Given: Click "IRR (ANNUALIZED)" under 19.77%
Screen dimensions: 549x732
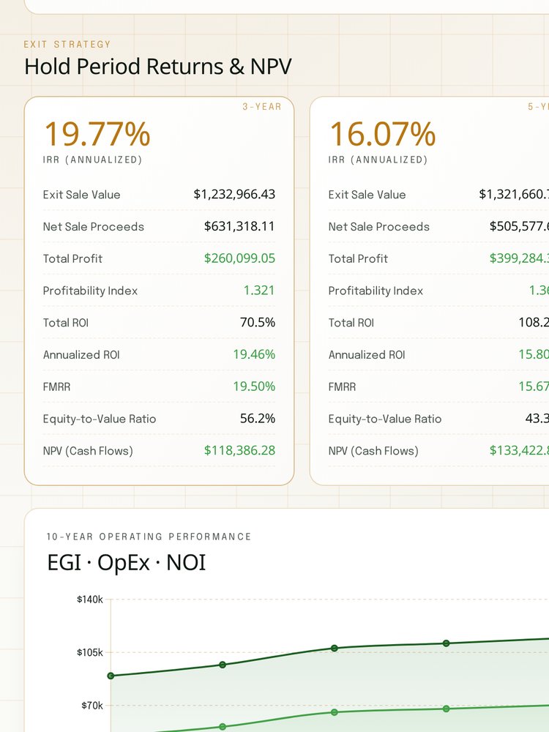Looking at the screenshot, I should pyautogui.click(x=92, y=160).
